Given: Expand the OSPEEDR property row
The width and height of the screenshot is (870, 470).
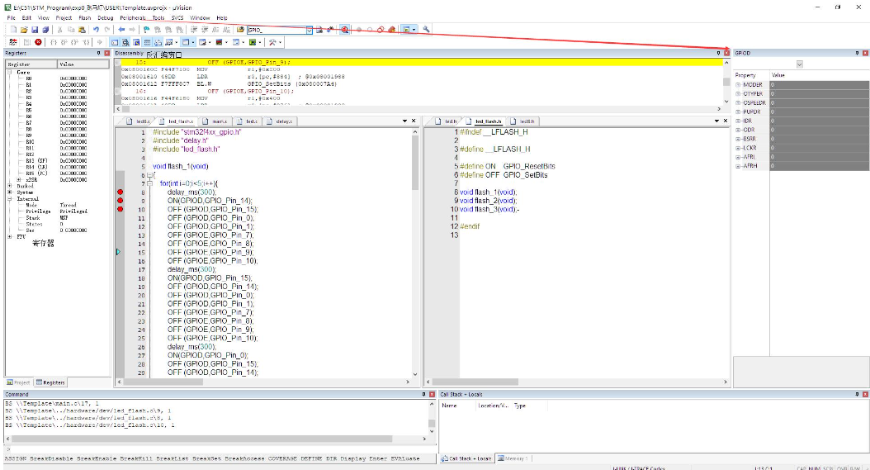Looking at the screenshot, I should click(x=738, y=102).
